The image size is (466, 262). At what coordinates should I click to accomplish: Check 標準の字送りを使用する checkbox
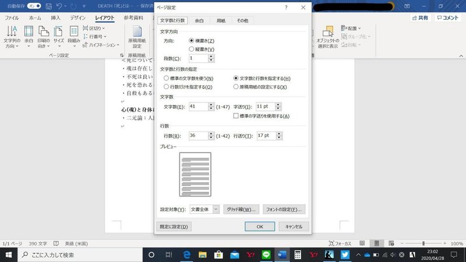tap(236, 116)
